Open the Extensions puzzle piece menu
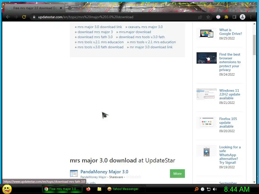This screenshot has width=259, height=194. pyautogui.click(x=226, y=17)
